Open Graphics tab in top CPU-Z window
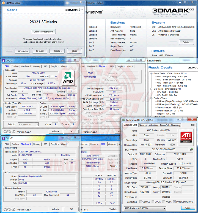 click(x=55, y=66)
